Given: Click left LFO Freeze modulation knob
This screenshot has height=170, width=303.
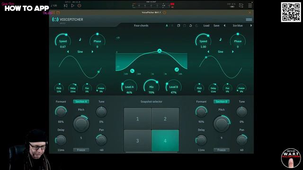Looking at the screenshot, I should coord(101,88).
